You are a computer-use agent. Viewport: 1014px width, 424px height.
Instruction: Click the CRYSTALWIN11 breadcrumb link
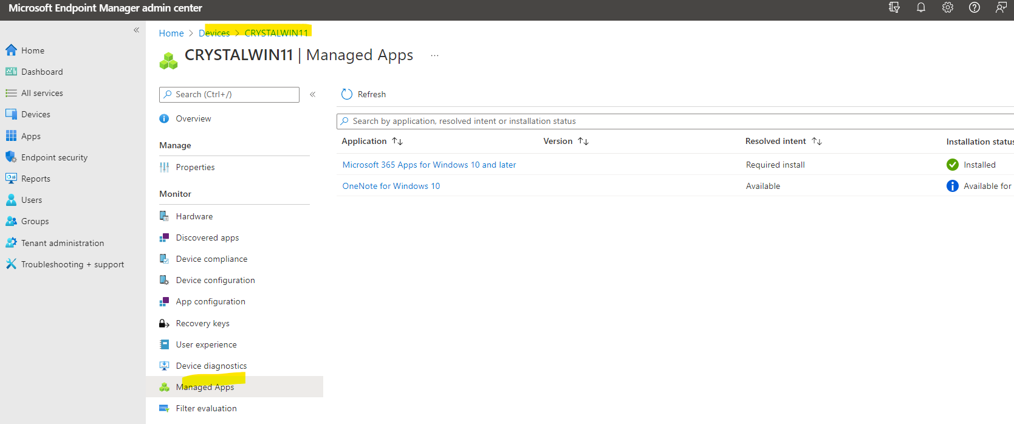pos(276,33)
